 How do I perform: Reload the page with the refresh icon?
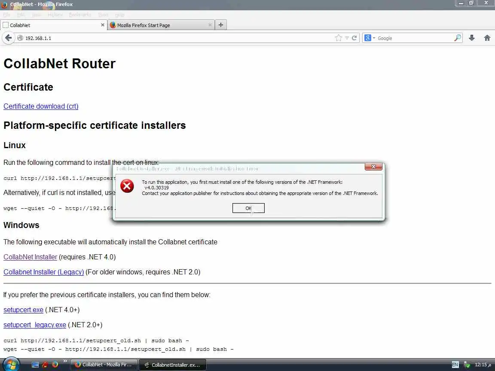point(354,38)
